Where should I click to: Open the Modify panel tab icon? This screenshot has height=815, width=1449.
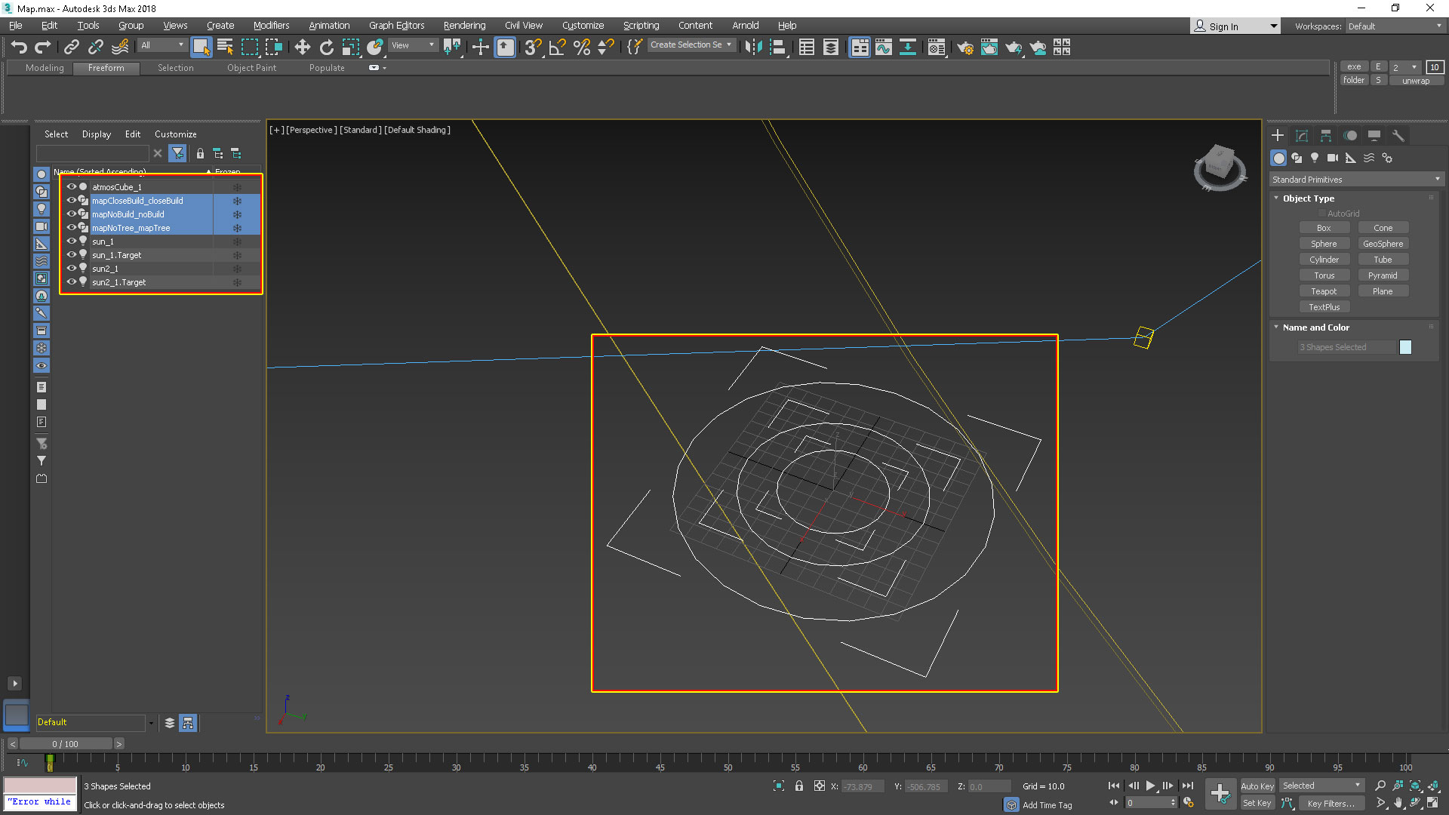tap(1302, 136)
